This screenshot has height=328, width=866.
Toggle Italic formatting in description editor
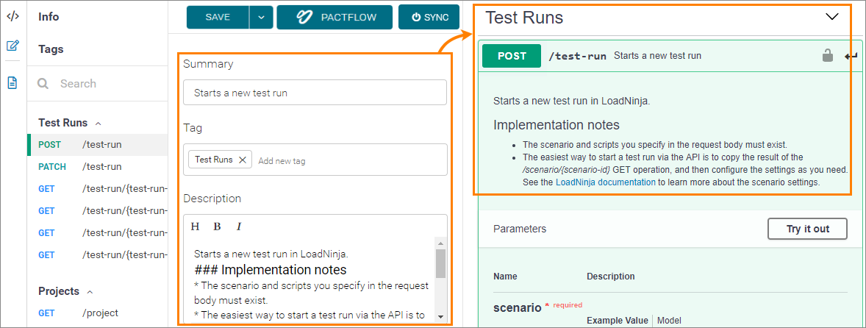point(239,227)
